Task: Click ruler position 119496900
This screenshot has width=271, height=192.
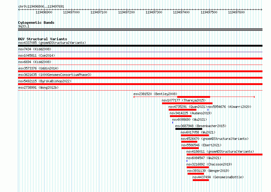Action: pos(44,12)
